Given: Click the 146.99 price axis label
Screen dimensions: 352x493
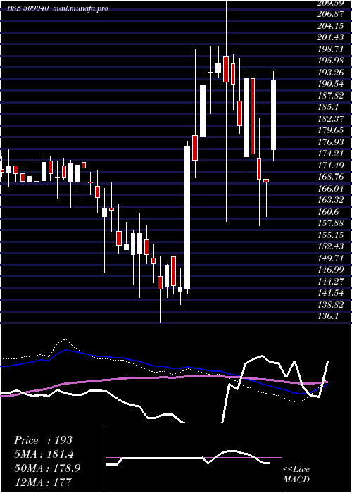Looking at the screenshot, I should coord(331,270).
